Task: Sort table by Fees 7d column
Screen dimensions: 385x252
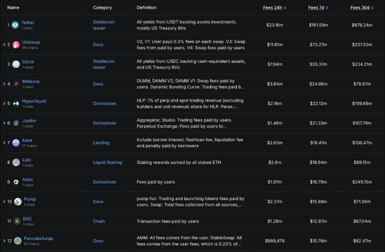Action: tap(318, 8)
